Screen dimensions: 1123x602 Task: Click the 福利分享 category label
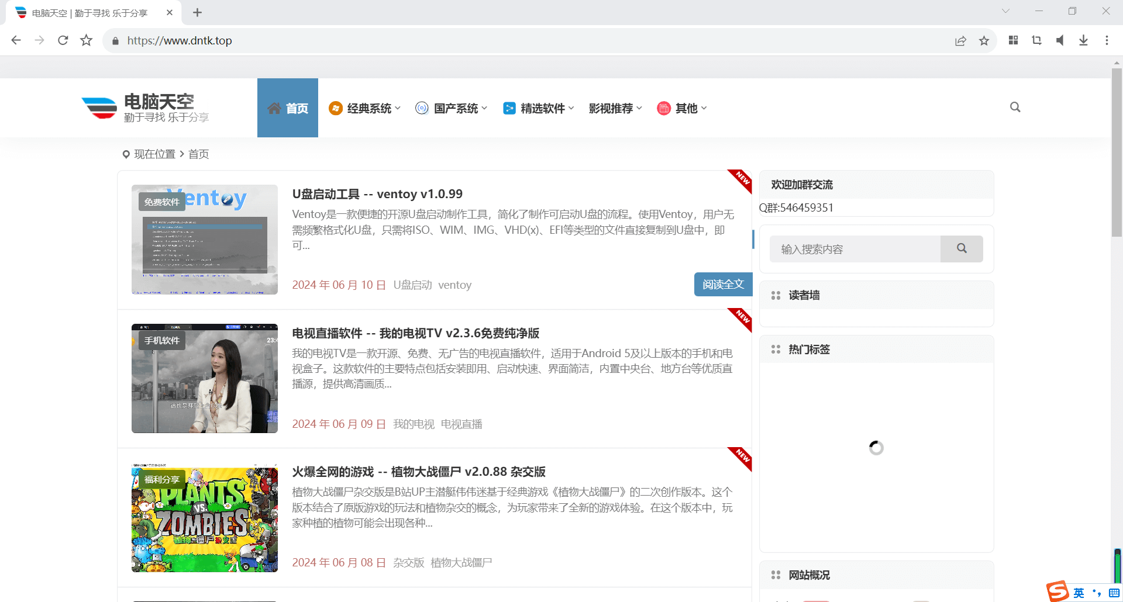pyautogui.click(x=162, y=479)
